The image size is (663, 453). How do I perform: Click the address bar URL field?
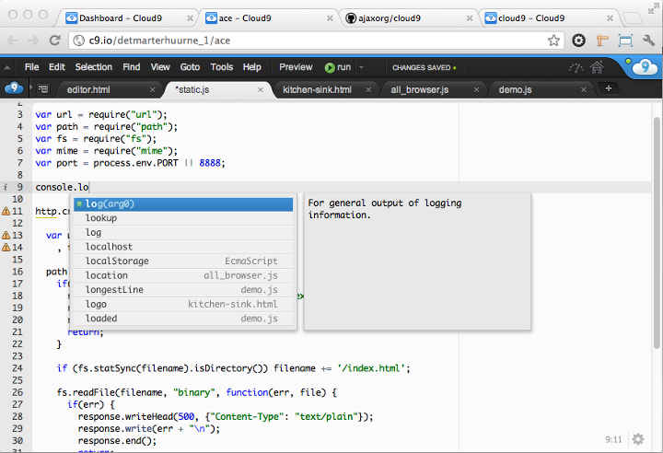click(315, 41)
